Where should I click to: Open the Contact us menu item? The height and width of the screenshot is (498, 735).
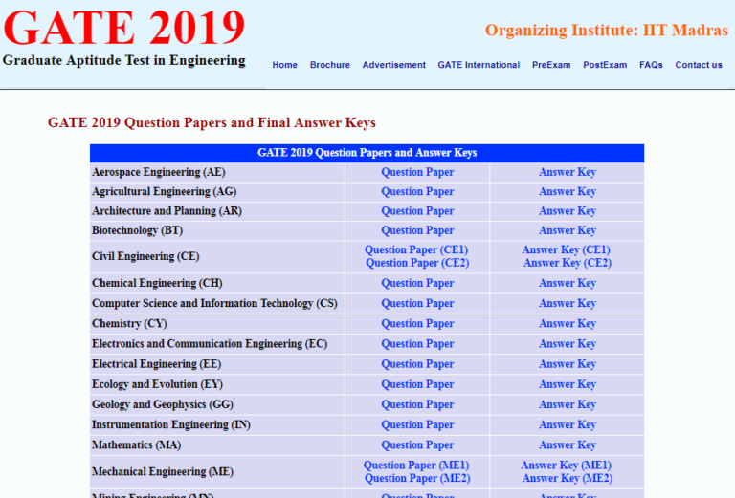pyautogui.click(x=699, y=65)
